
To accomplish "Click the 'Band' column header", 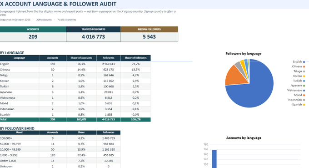I will (19, 132).
